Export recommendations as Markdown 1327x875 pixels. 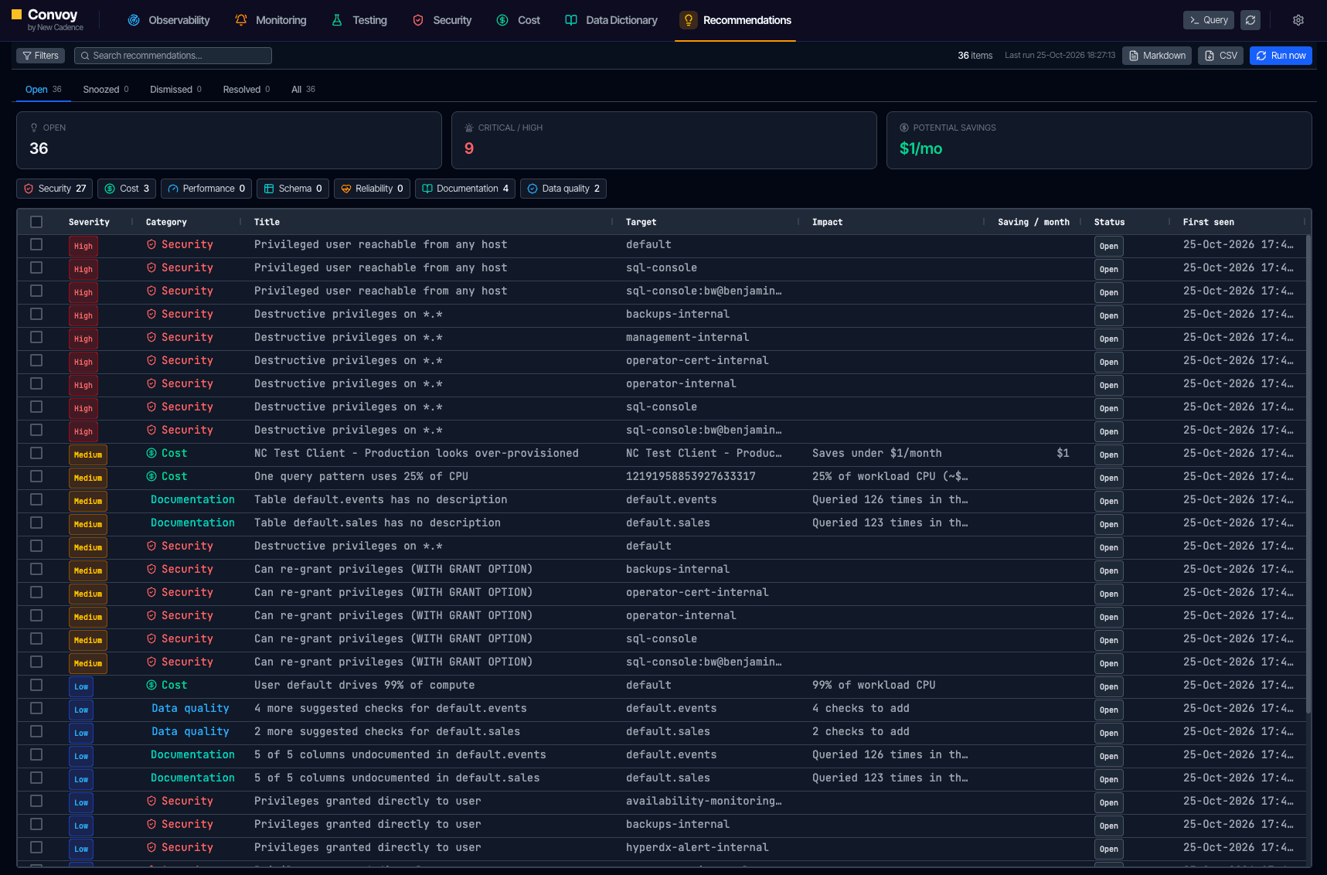tap(1157, 56)
